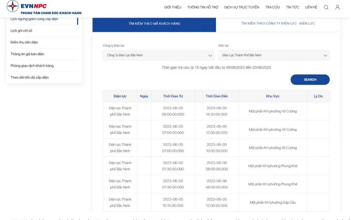Viewport: 351px width, 220px height.
Task: Expand the Điện lực Thành Phố Bắc Ninh dropdown
Action: (274, 55)
